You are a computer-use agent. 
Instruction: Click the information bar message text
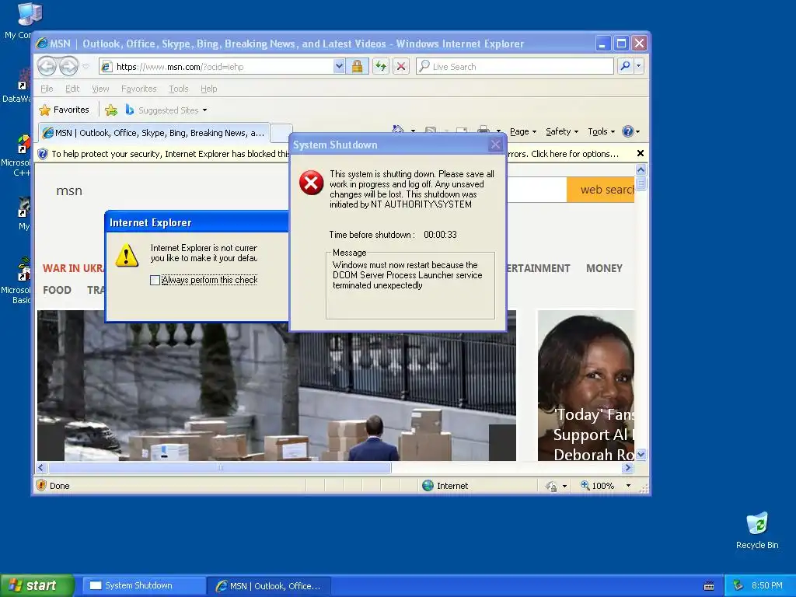pos(170,154)
